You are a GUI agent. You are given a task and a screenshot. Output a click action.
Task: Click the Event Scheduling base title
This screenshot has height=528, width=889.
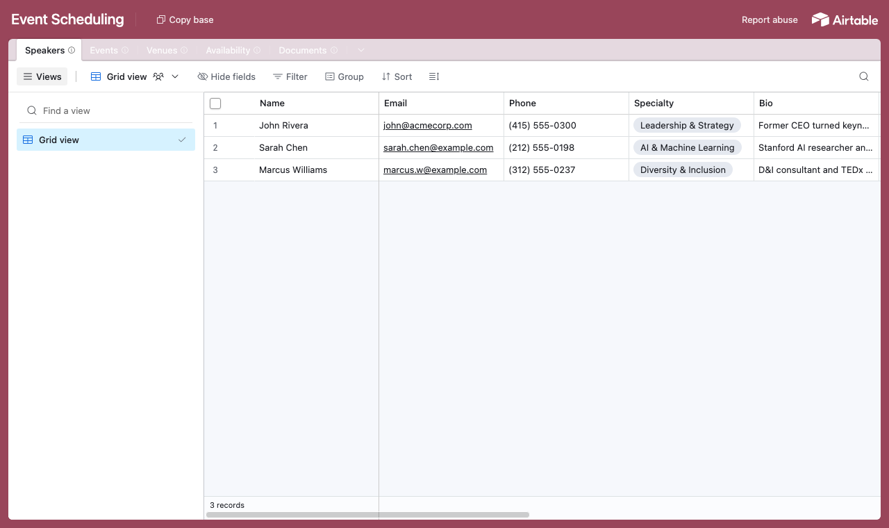tap(67, 19)
